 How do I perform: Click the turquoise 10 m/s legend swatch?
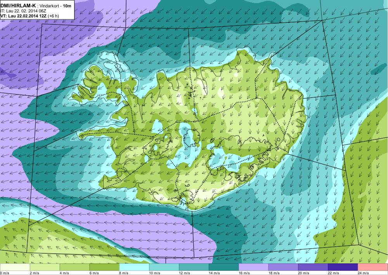pos(164,267)
